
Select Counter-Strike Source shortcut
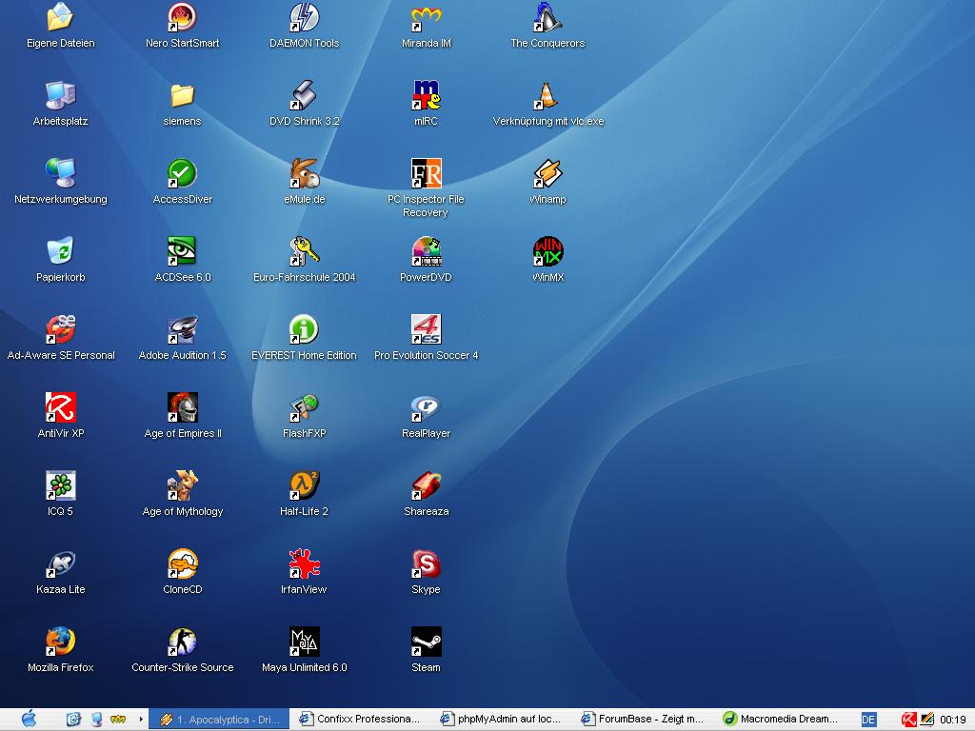click(x=182, y=642)
